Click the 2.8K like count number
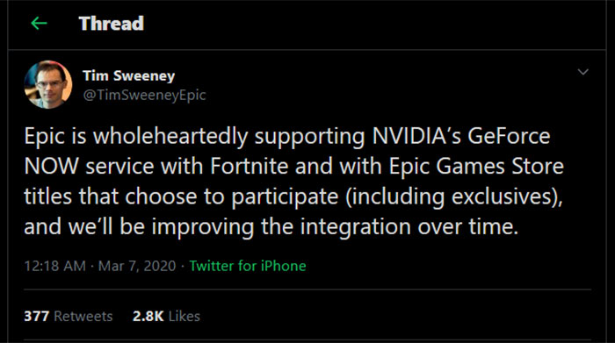The height and width of the screenshot is (343, 615). [x=148, y=316]
